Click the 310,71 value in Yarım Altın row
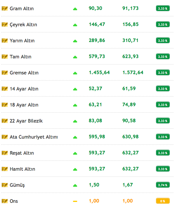 pyautogui.click(x=130, y=41)
